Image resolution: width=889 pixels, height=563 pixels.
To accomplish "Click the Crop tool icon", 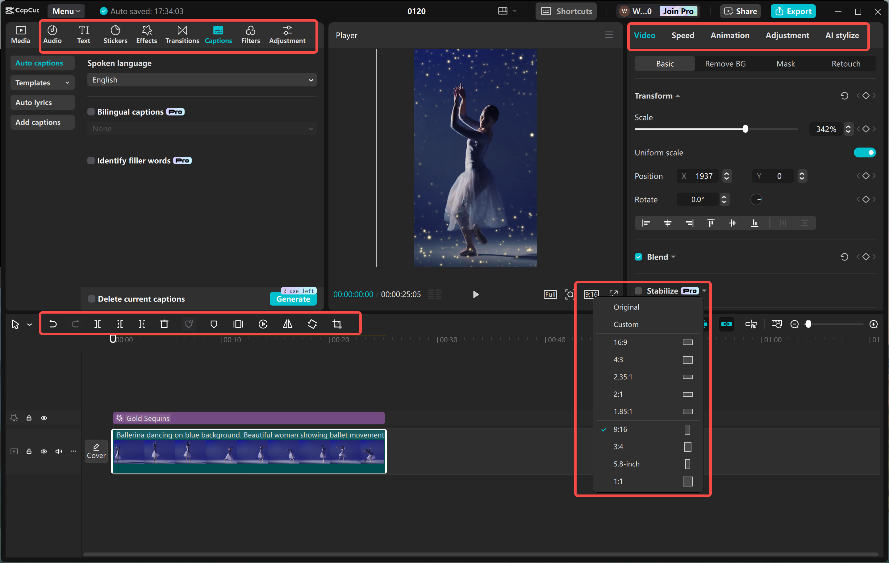I will pyautogui.click(x=337, y=324).
